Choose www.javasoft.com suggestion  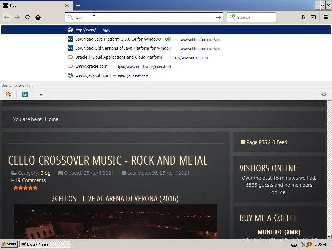166,76
